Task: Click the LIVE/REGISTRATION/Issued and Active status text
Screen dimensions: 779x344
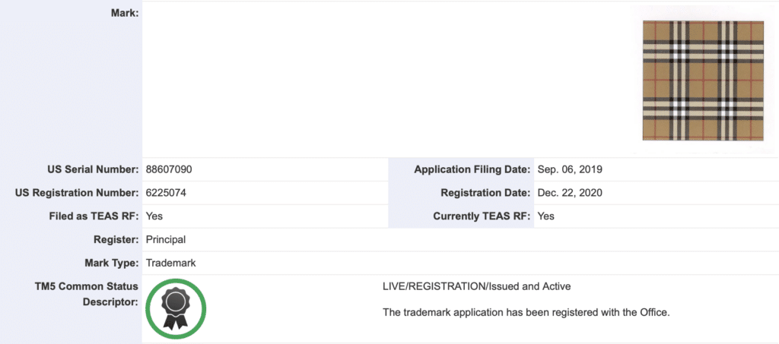Action: pyautogui.click(x=476, y=286)
